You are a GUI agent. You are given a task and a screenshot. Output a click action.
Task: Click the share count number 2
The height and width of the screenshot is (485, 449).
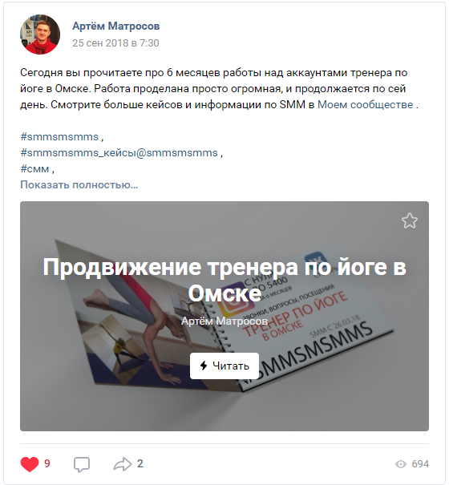pyautogui.click(x=140, y=463)
